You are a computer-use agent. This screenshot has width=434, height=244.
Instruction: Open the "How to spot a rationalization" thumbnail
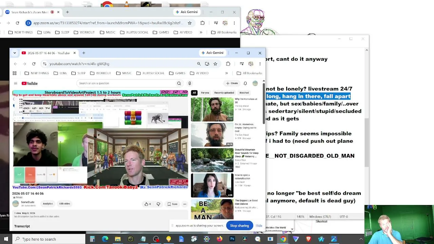(x=212, y=185)
